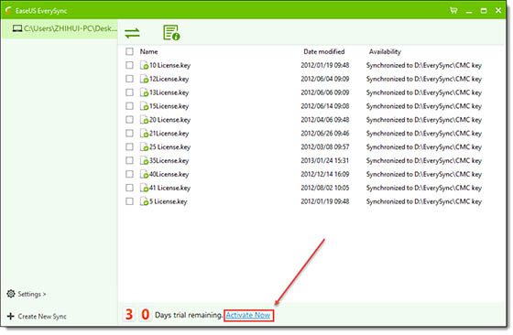Click the computer icon beside C:\Users path
This screenshot has height=335, width=513.
[17, 28]
